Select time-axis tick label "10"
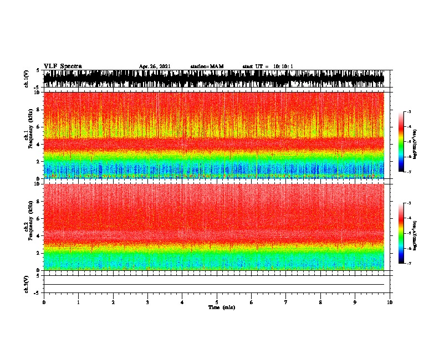 pos(390,302)
